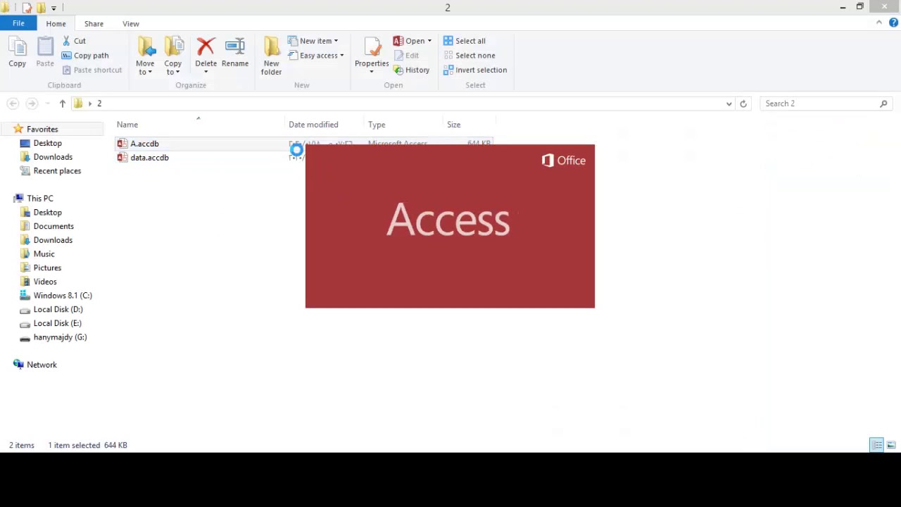Screen dimensions: 901x507
Task: Click folder 2 in address bar
Action: pos(99,104)
